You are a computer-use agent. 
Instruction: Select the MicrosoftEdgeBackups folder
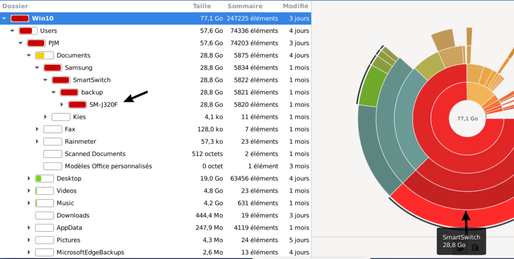click(90, 252)
